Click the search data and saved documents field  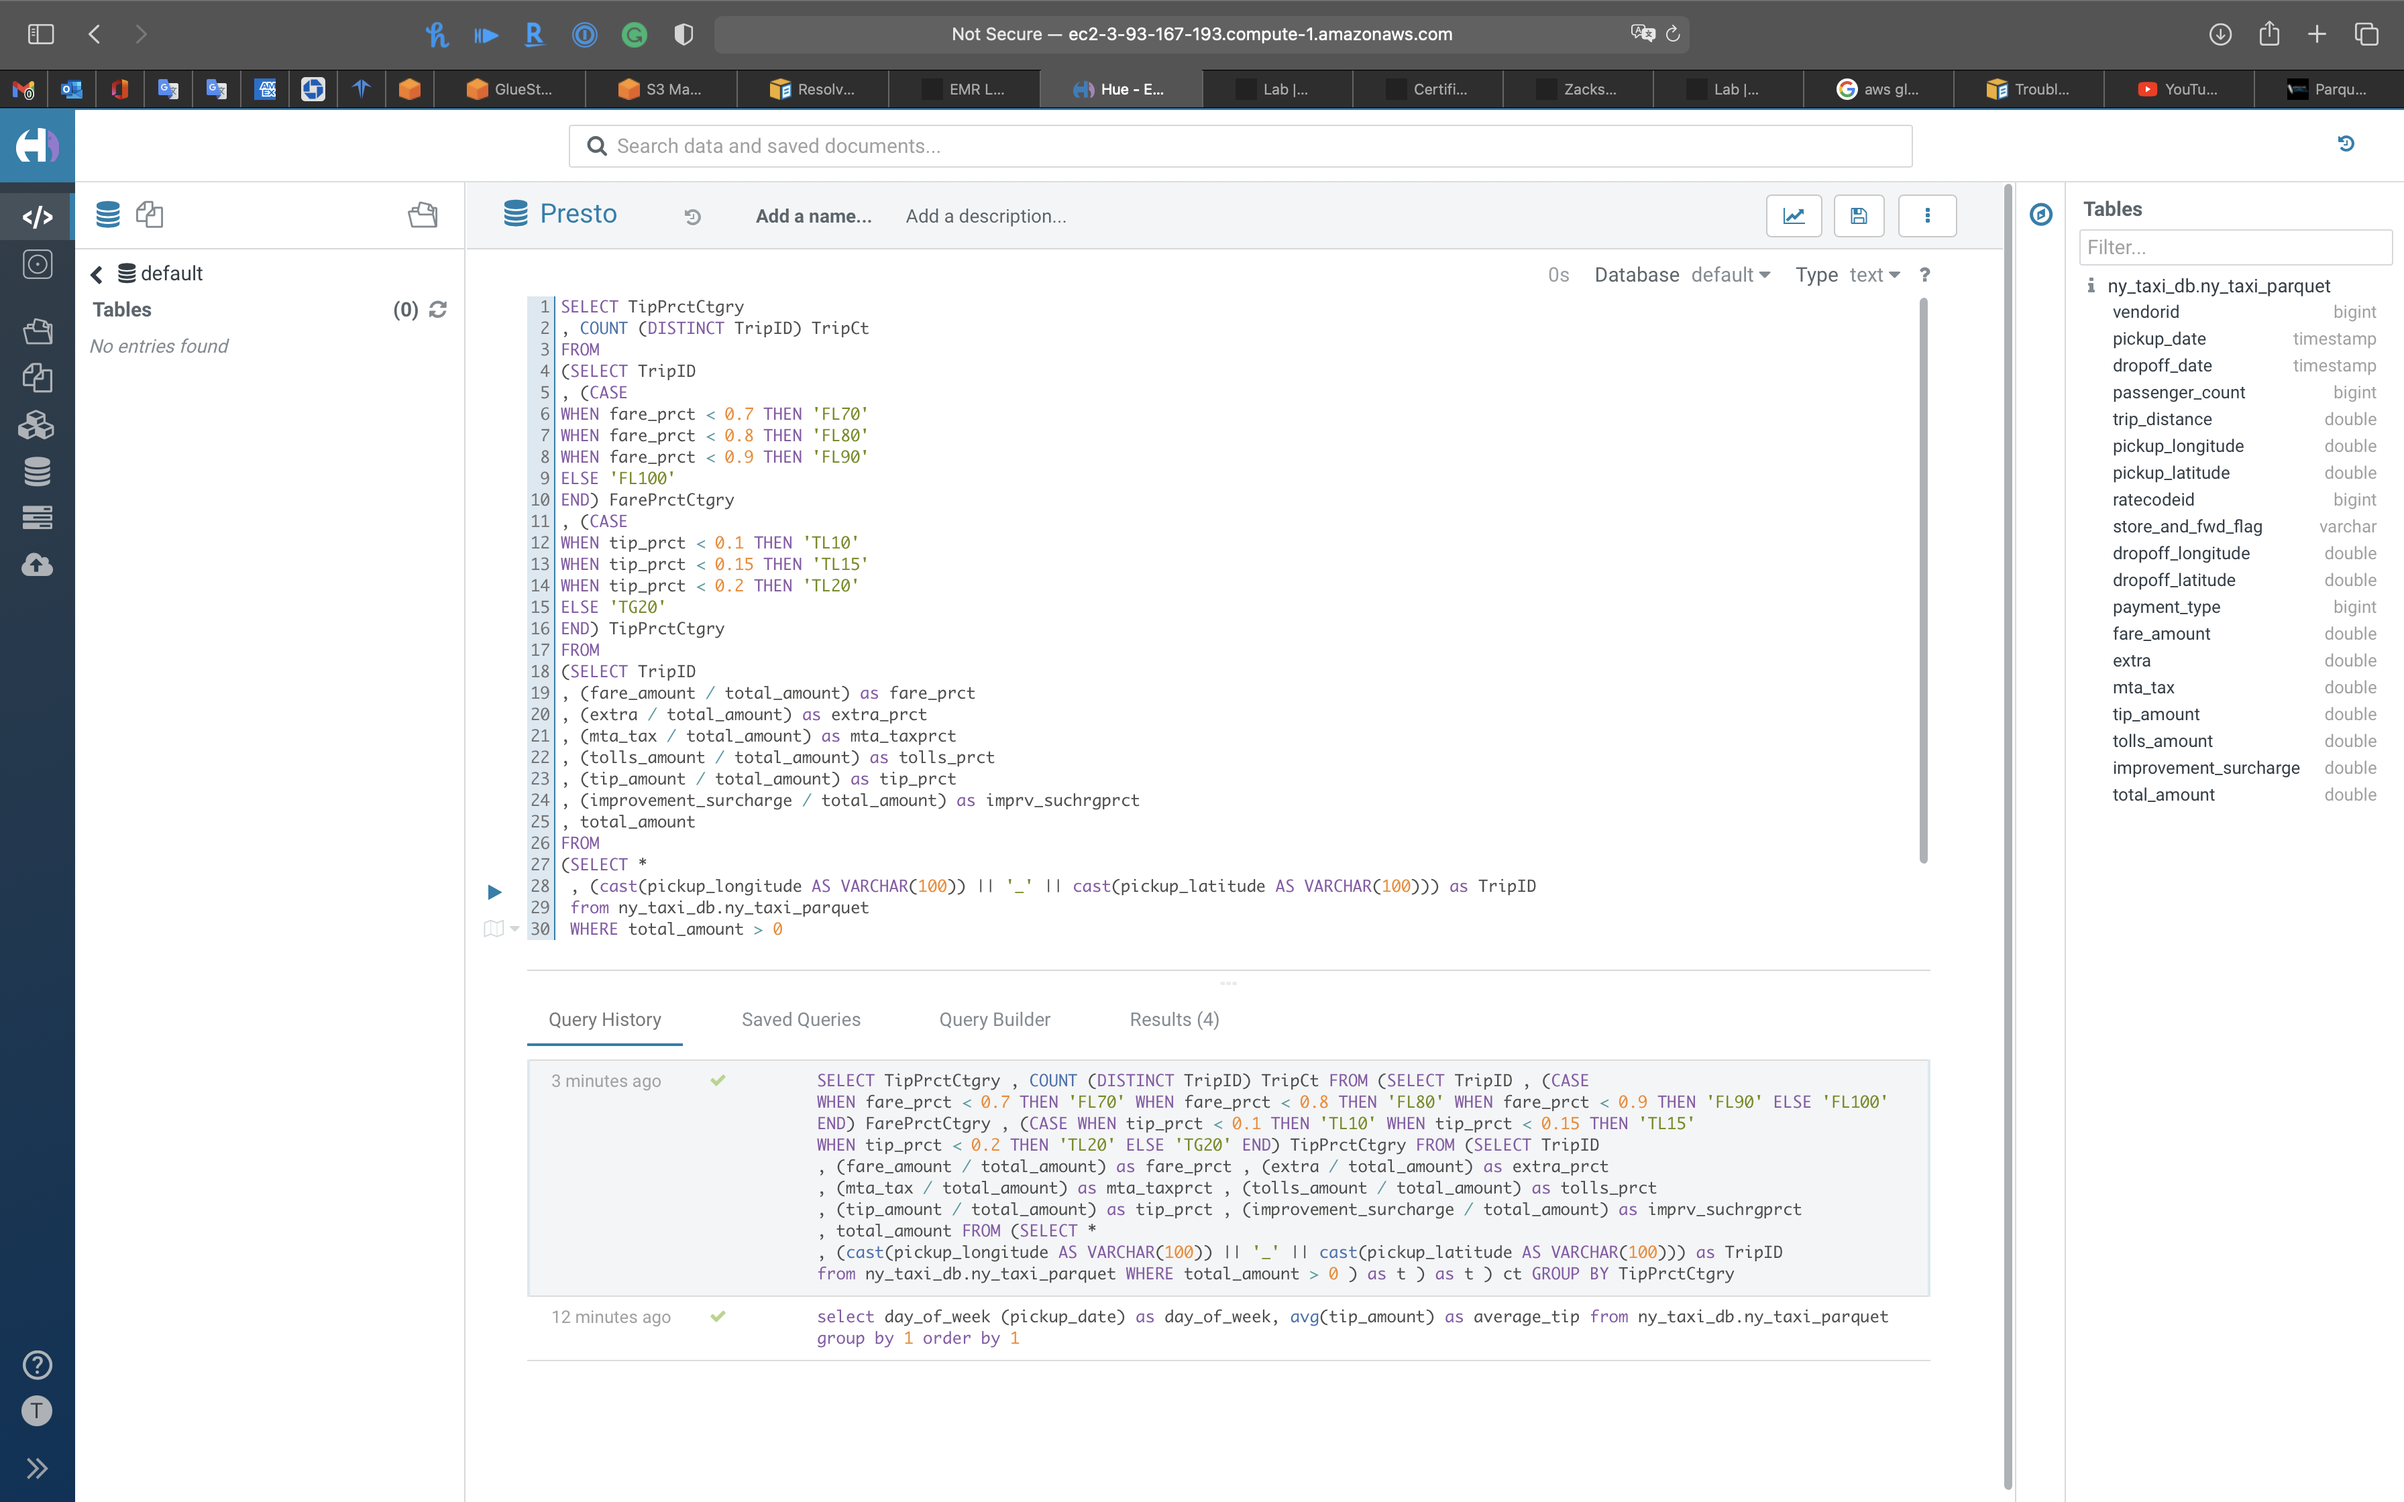(x=1240, y=146)
